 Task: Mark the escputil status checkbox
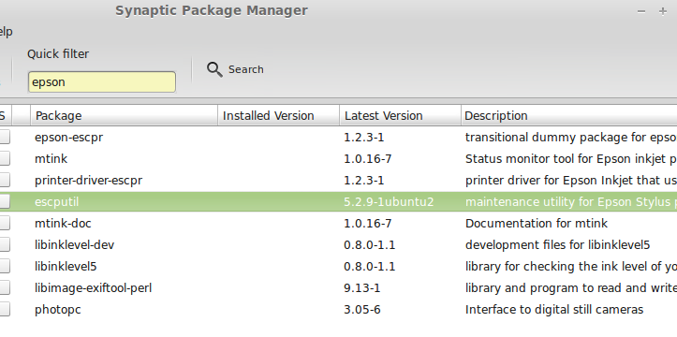point(5,201)
